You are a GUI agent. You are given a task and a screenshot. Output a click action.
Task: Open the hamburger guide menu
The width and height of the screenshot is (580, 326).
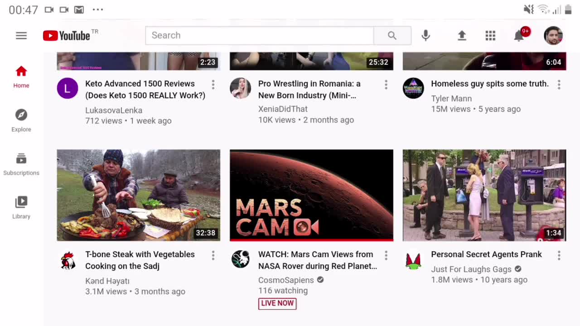pyautogui.click(x=21, y=36)
